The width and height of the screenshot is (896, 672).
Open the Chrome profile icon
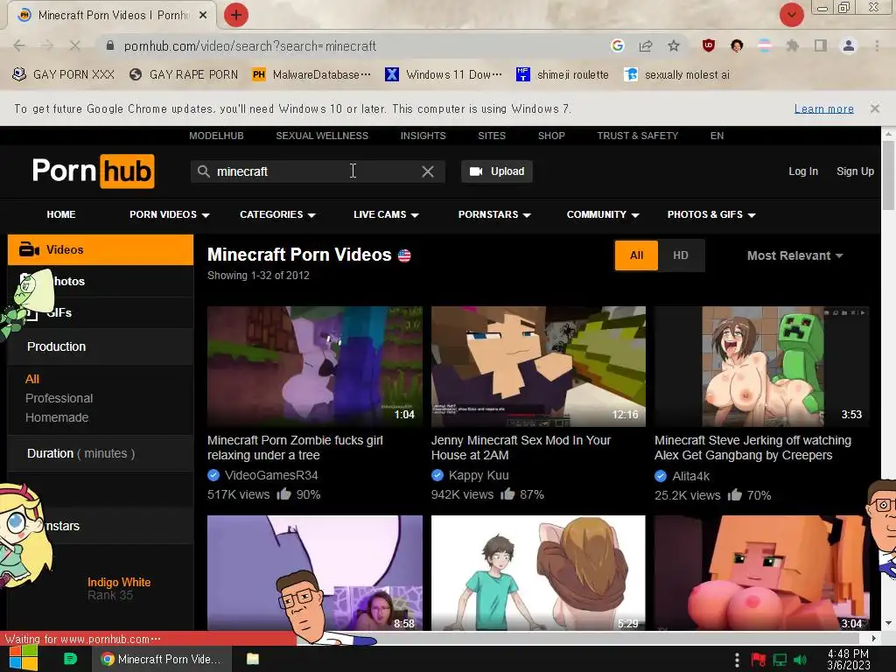coord(849,45)
